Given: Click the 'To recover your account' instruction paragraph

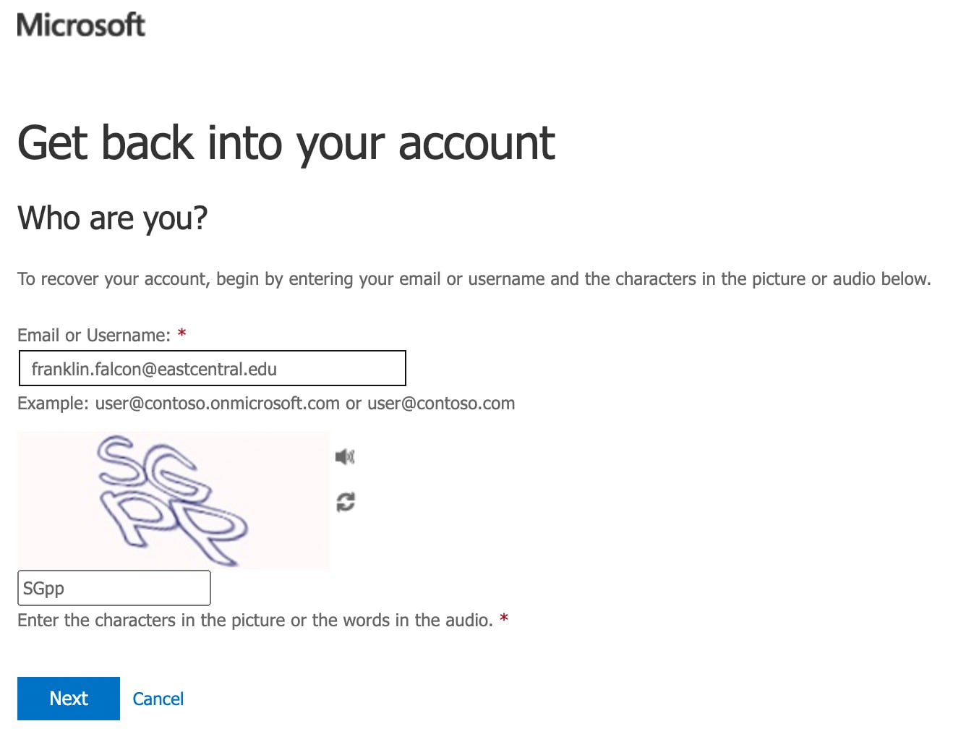Looking at the screenshot, I should coord(474,279).
